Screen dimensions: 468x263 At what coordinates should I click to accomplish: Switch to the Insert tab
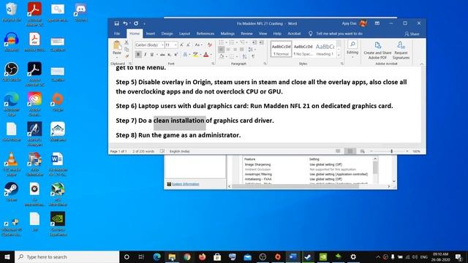151,34
